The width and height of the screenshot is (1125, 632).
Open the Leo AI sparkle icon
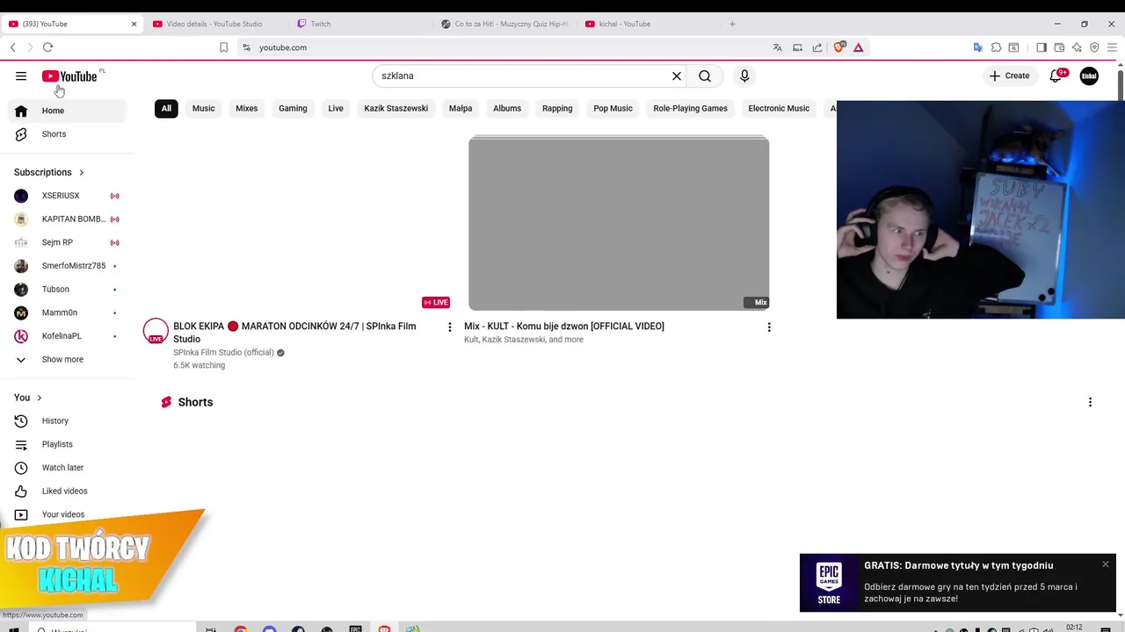[1077, 47]
